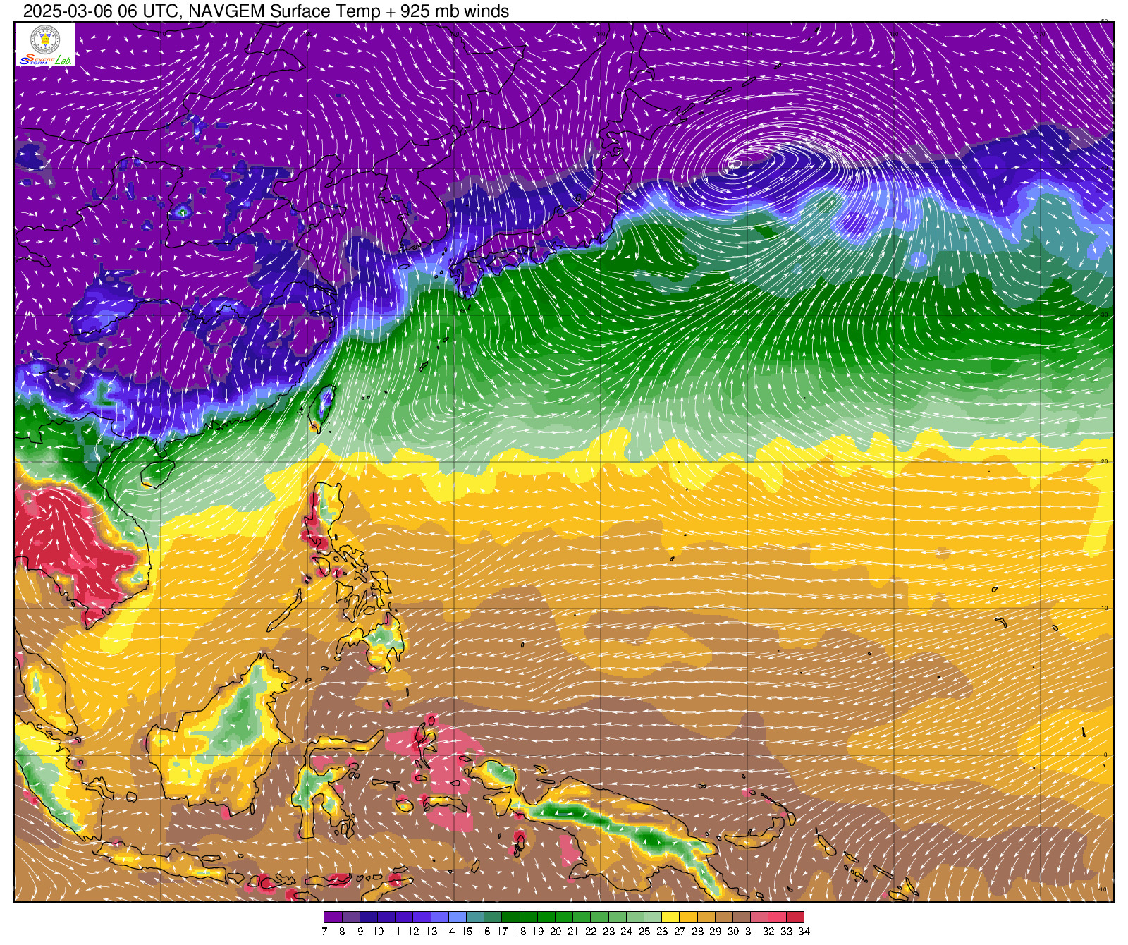Screen dimensions: 1128x945
Task: Click the colorbar label 26
Action: pyautogui.click(x=662, y=932)
